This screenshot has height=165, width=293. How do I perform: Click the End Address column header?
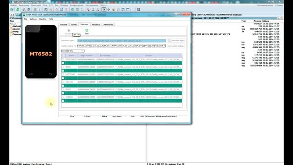tap(105, 55)
